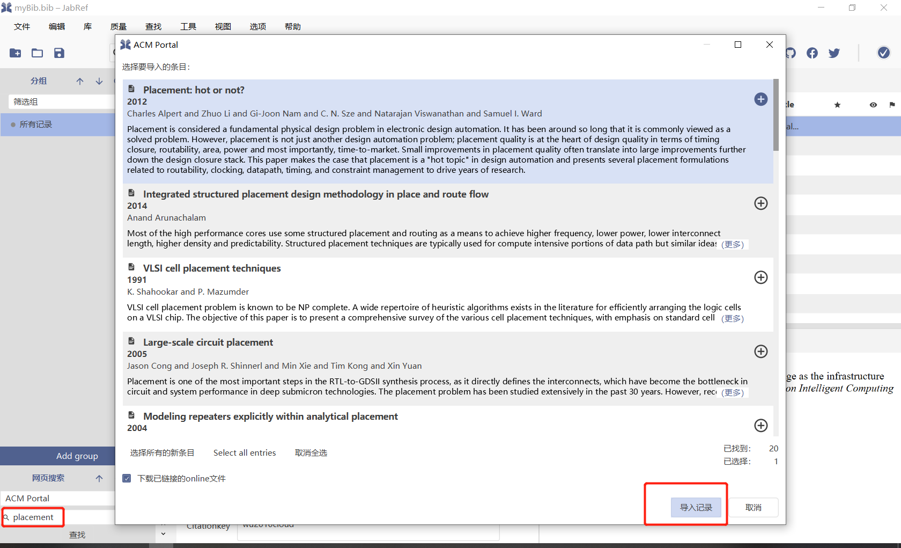Click the 已找到 count value "20"
Screen dimensions: 901x548
773,448
